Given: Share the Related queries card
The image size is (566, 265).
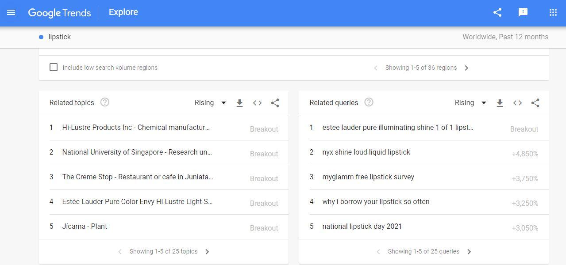Looking at the screenshot, I should 535,103.
